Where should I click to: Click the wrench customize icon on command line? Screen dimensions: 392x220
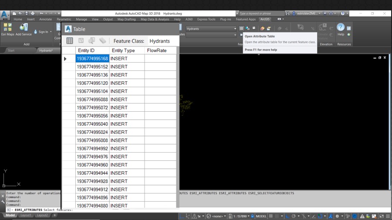(x=3, y=202)
